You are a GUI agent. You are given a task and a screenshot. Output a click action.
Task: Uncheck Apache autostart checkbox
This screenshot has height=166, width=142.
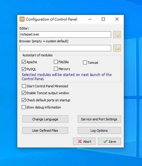click(x=24, y=62)
